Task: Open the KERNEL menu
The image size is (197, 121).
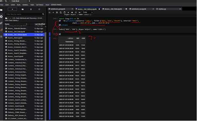Action: (25, 5)
